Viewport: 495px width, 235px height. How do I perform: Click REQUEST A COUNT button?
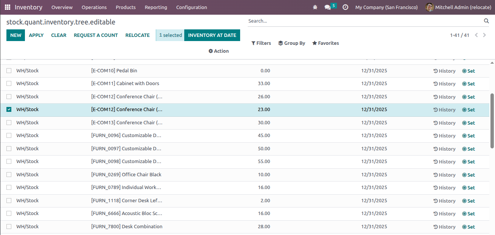[x=96, y=35]
